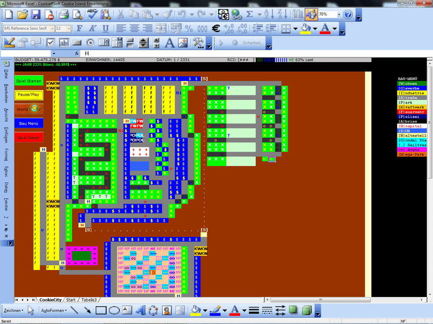This screenshot has height=324, width=433.
Task: Increase decimal places
Action: [229, 28]
